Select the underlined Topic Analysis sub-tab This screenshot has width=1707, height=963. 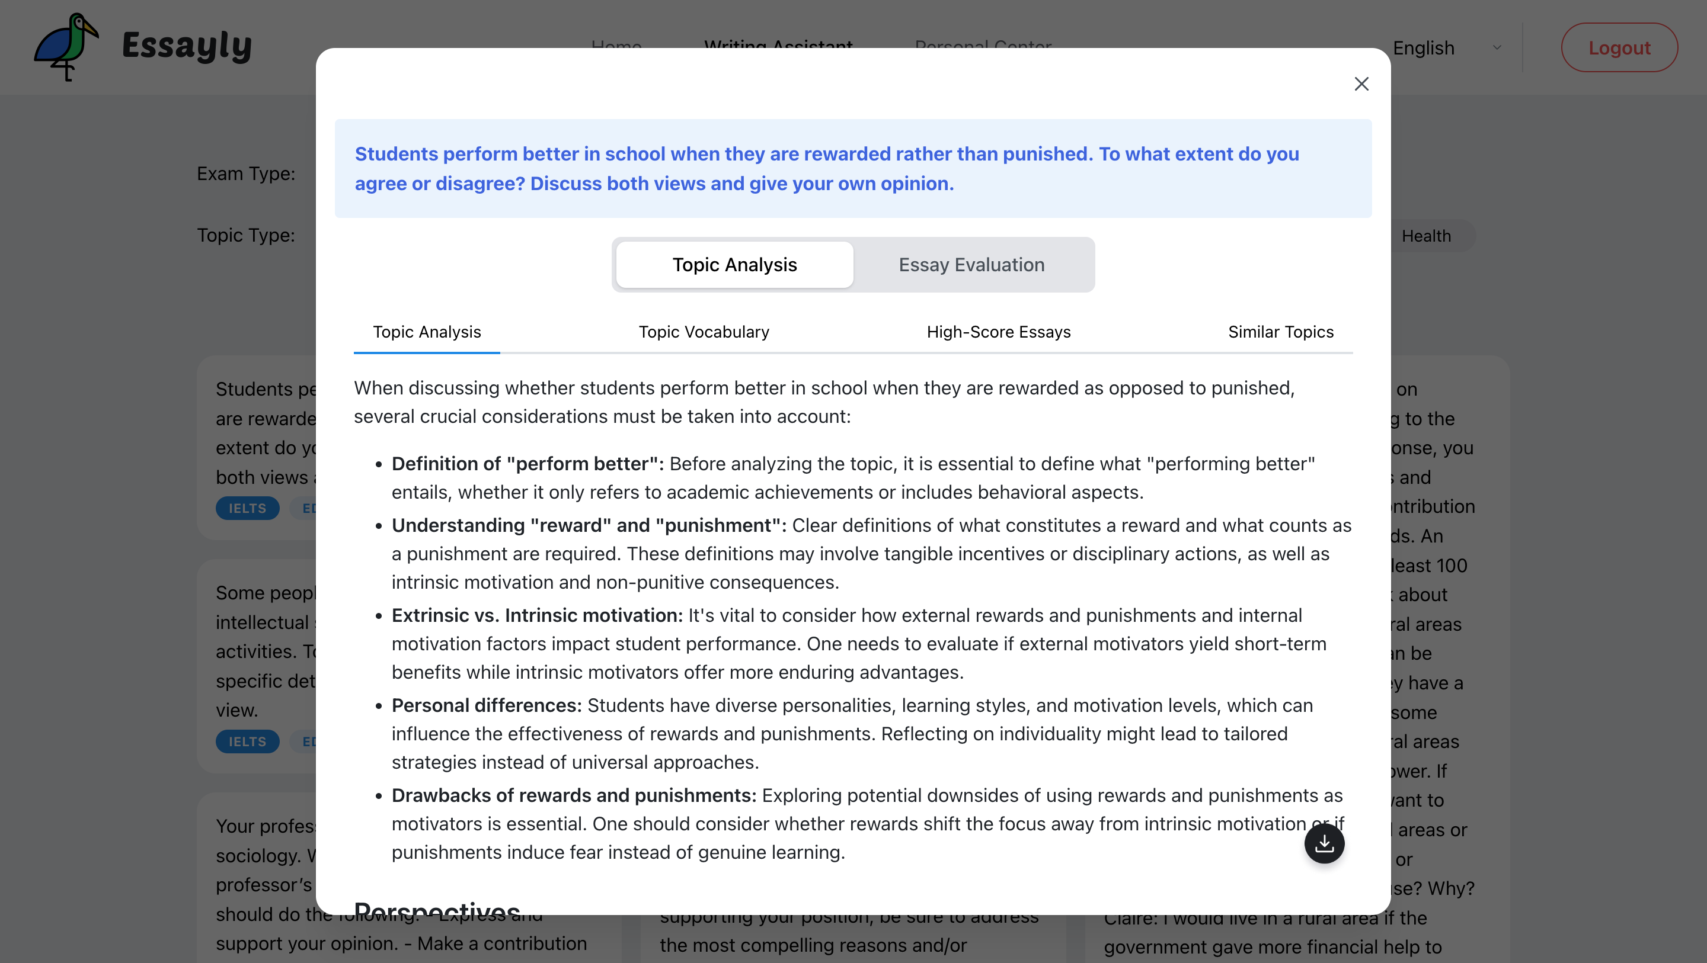(x=427, y=332)
